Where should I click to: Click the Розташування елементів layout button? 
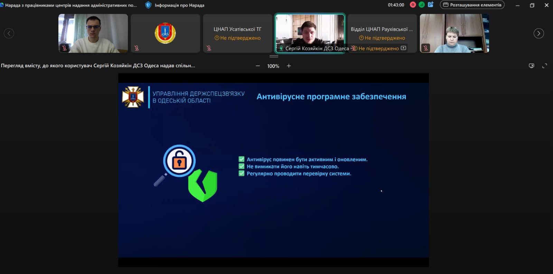point(472,5)
